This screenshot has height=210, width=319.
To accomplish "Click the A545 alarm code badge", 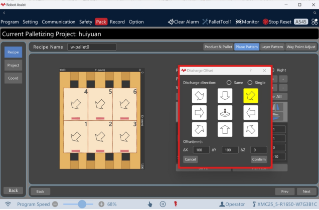I will [x=301, y=22].
